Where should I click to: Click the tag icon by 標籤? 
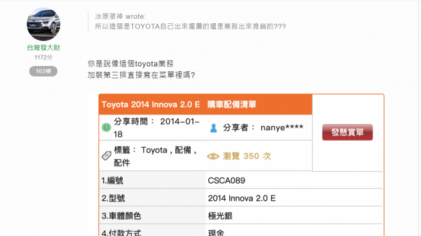click(106, 155)
